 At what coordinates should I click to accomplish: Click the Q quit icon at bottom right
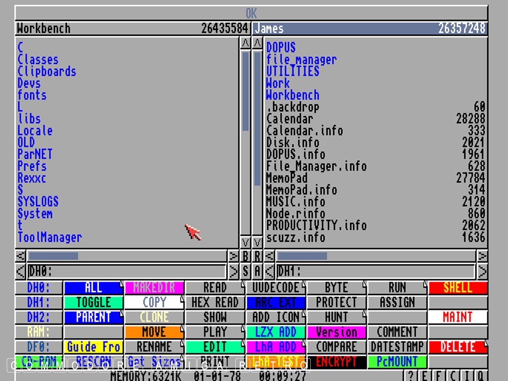click(480, 375)
